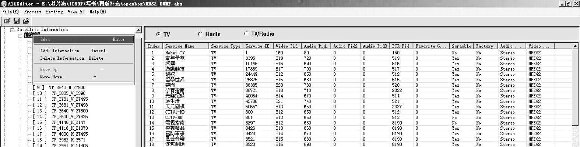
Task: Select transponder TP_3840_H_27500 in tree
Action: coord(67,88)
